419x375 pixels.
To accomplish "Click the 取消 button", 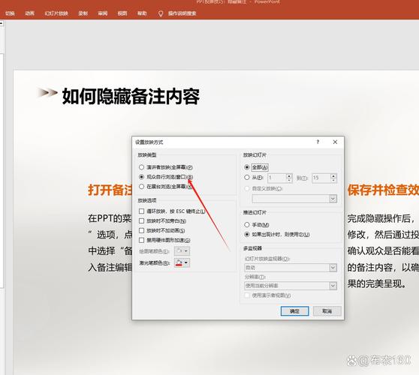I will click(327, 311).
